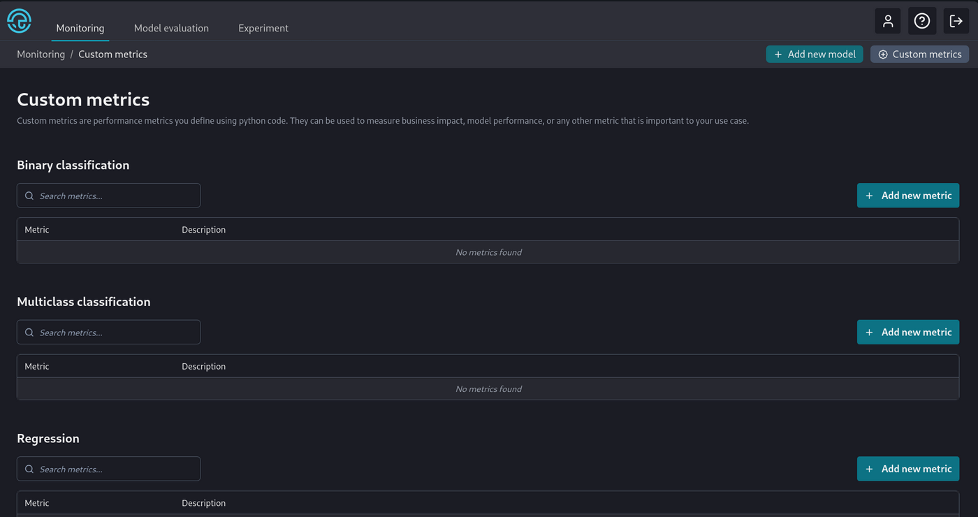Click Monitoring in the breadcrumb trail
This screenshot has width=978, height=517.
pos(41,54)
